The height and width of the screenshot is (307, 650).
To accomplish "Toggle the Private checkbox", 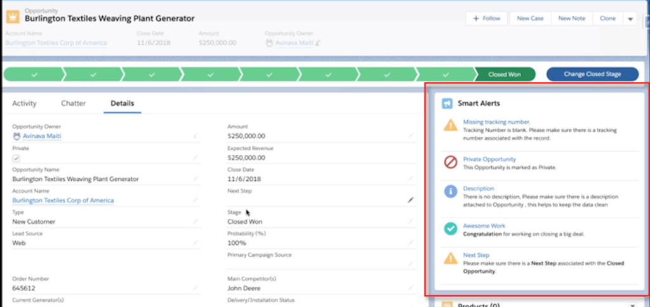I will point(17,158).
